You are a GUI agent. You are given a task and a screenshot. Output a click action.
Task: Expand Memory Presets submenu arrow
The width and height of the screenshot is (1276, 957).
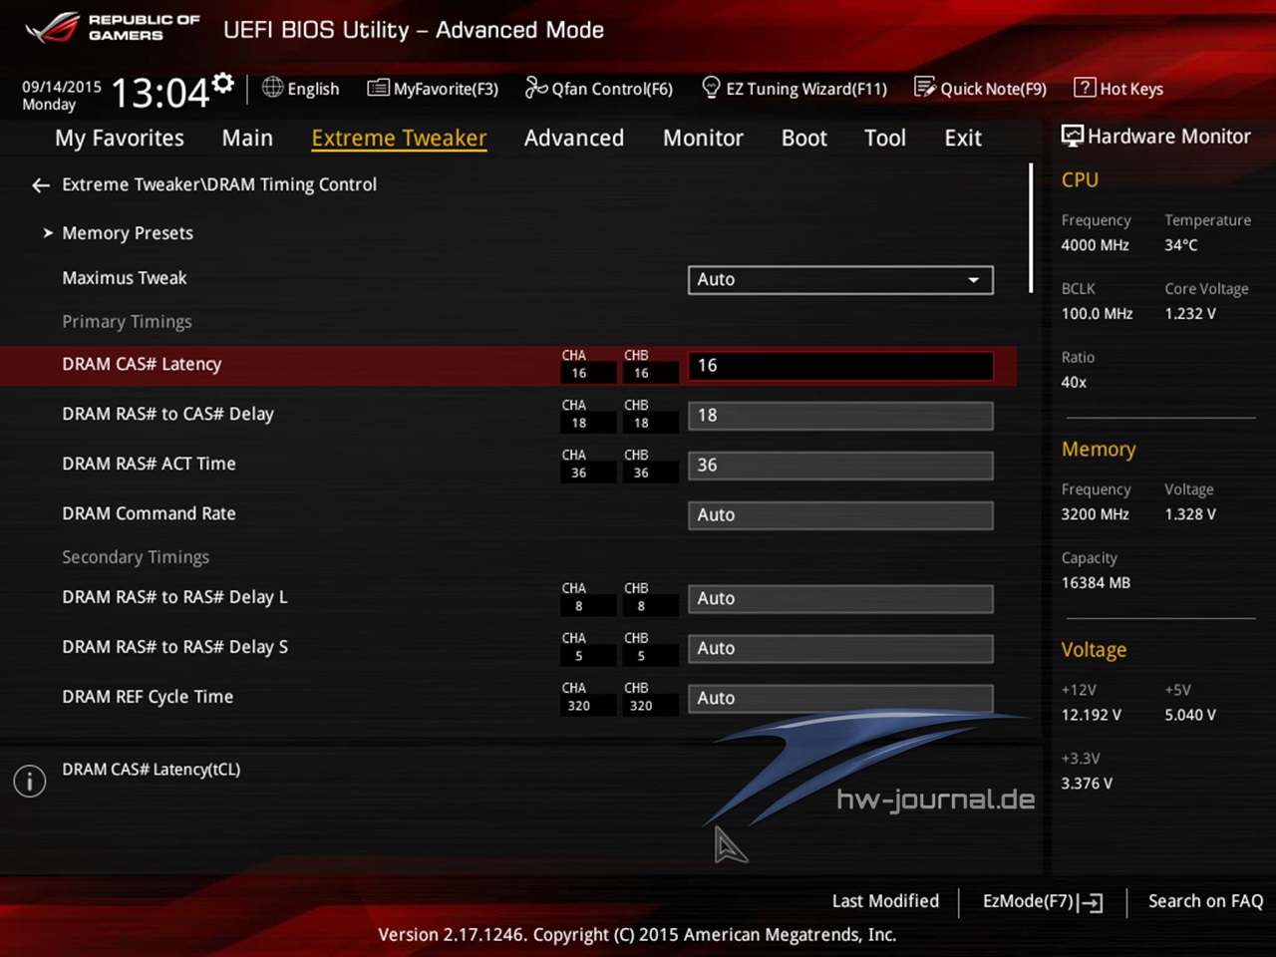(x=47, y=232)
